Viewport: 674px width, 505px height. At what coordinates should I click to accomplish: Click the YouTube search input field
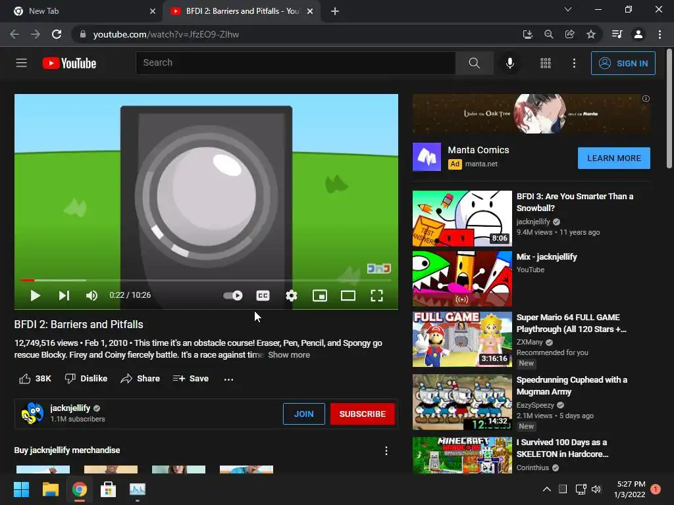tap(296, 63)
